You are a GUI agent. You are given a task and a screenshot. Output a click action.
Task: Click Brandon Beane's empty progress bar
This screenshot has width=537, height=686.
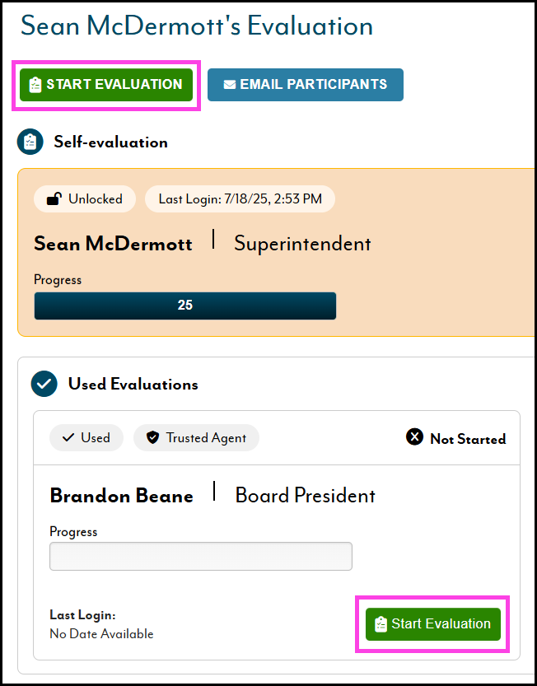click(x=201, y=556)
